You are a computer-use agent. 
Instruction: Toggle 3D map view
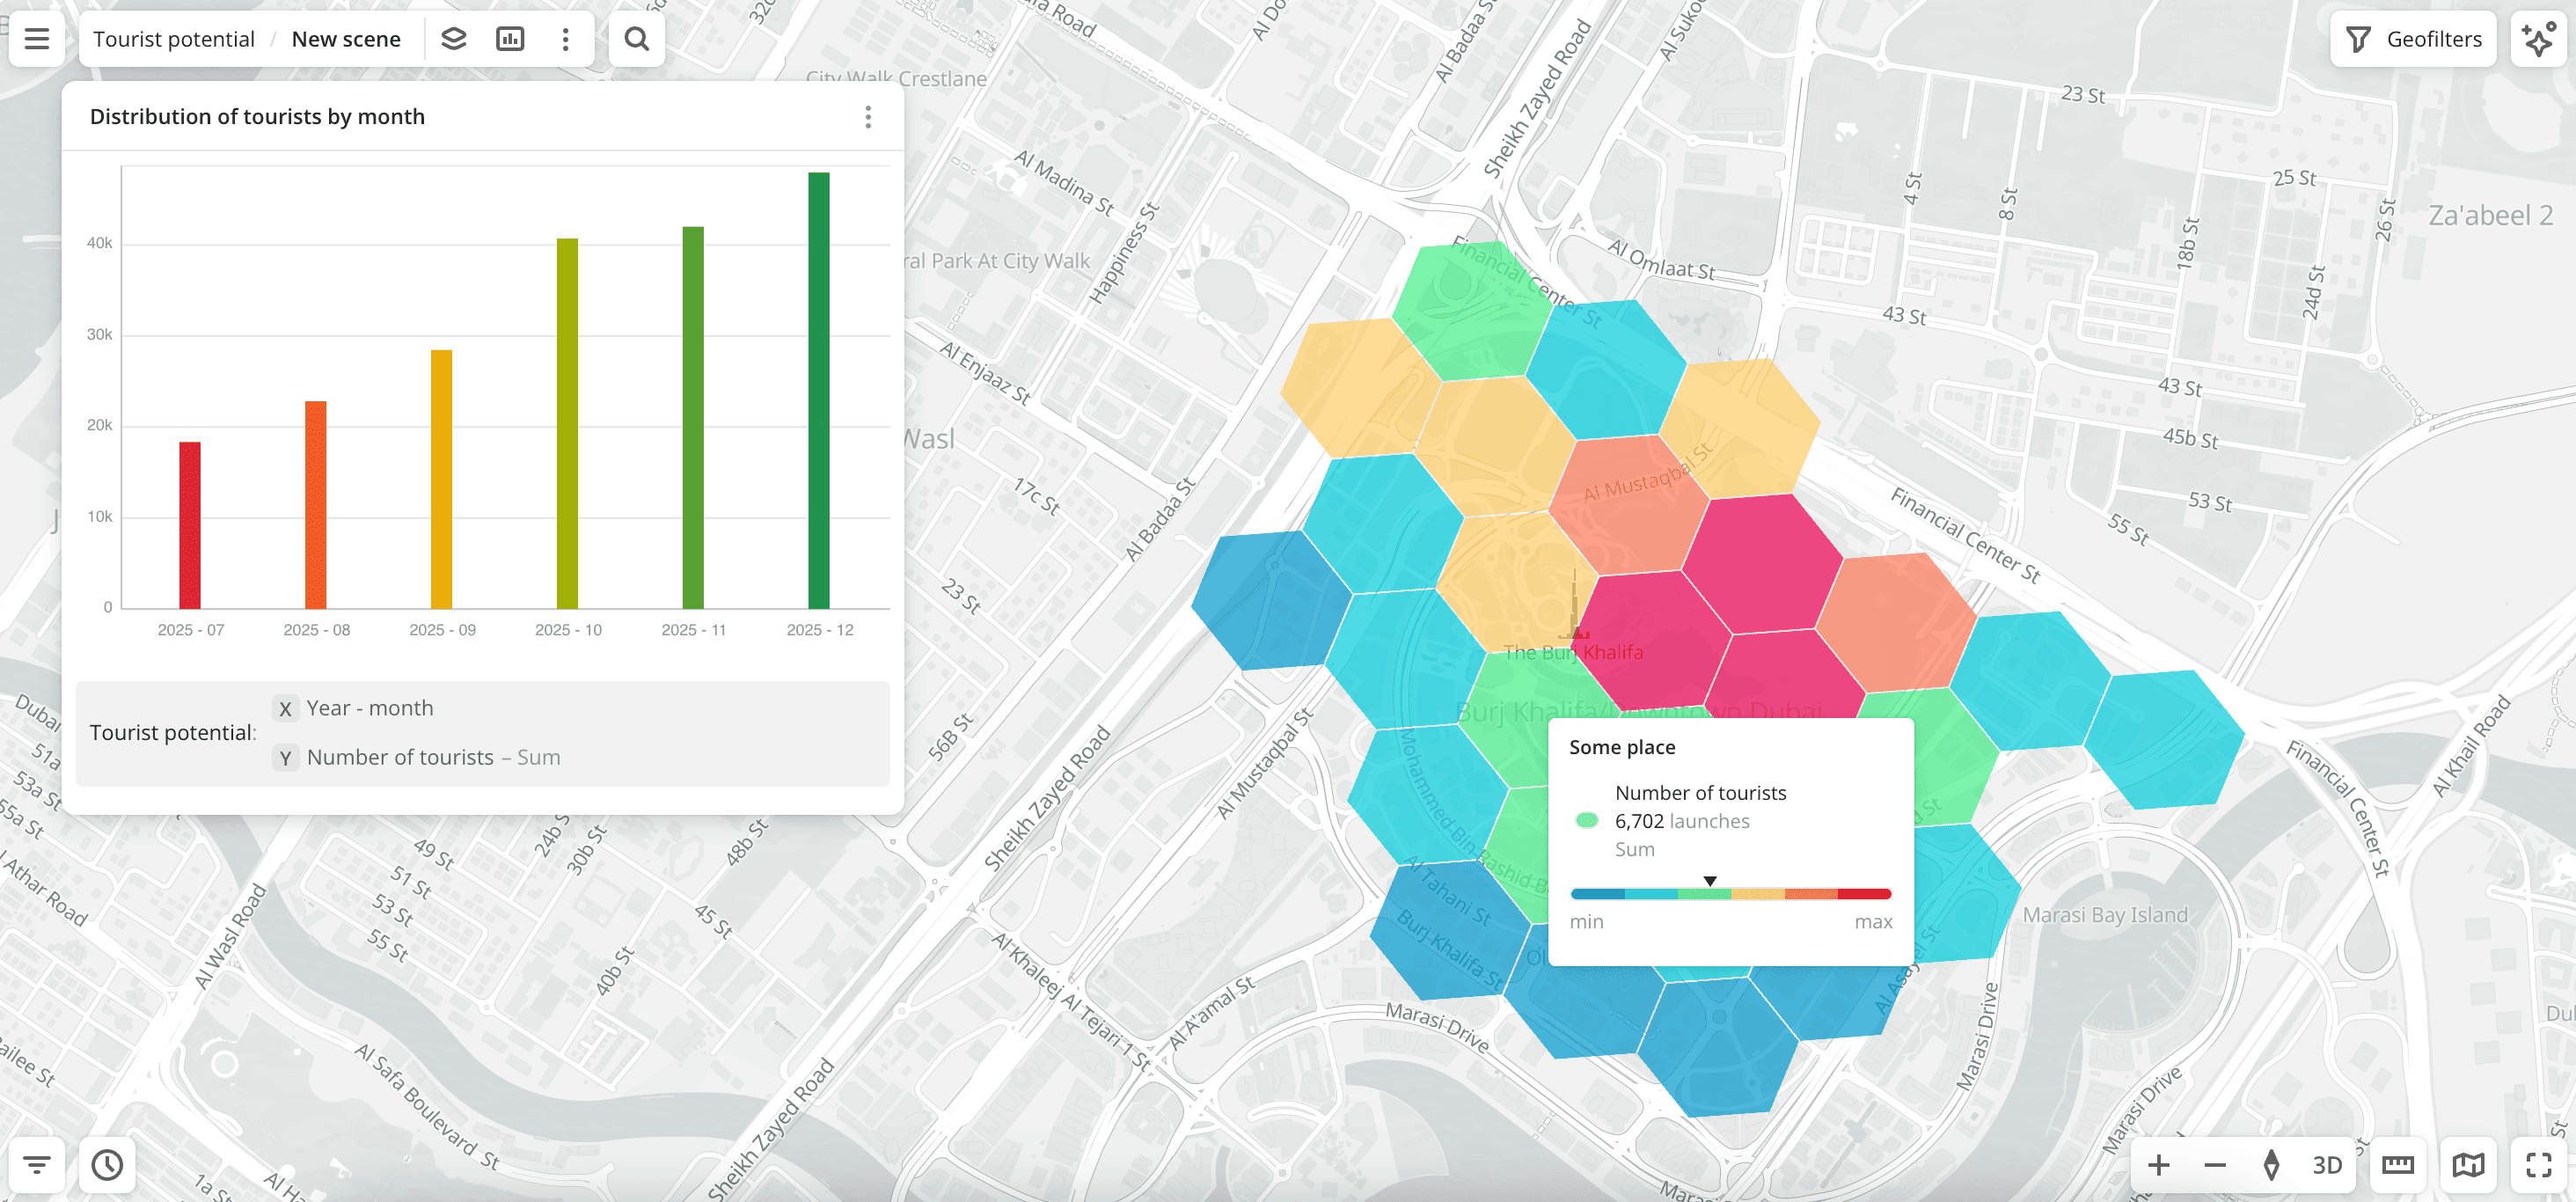point(2326,1164)
